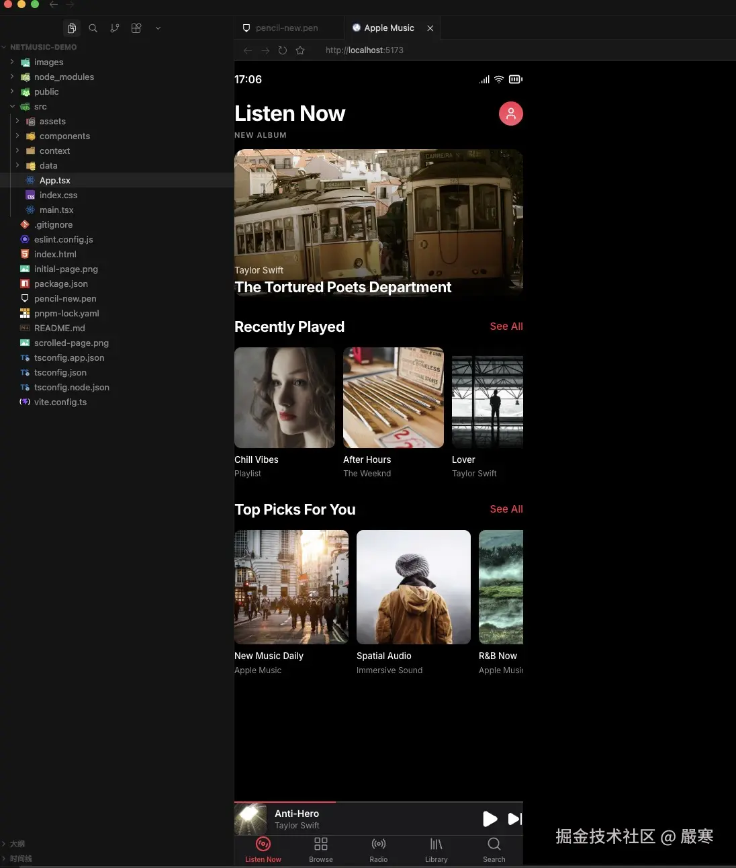Select the Listen Now bottom tab

click(x=263, y=851)
